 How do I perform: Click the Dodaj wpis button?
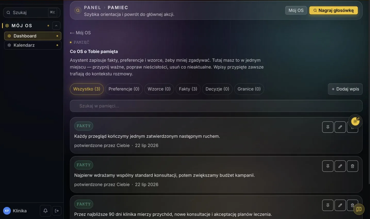(x=345, y=89)
